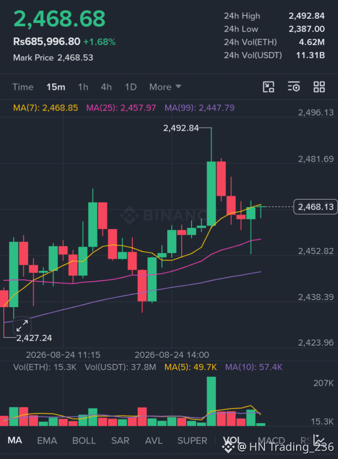Click the Mark Price 2,468.53 label
This screenshot has height=459, width=338.
pos(53,58)
